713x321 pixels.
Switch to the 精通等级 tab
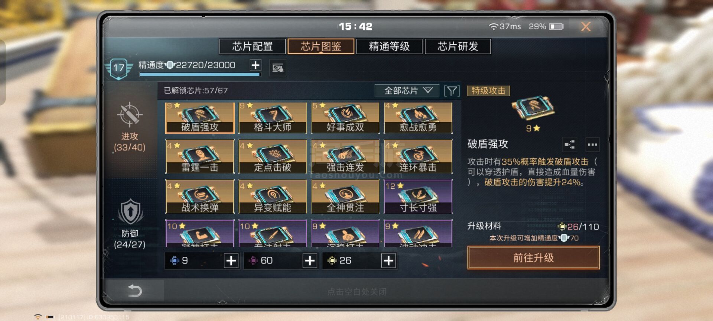389,46
